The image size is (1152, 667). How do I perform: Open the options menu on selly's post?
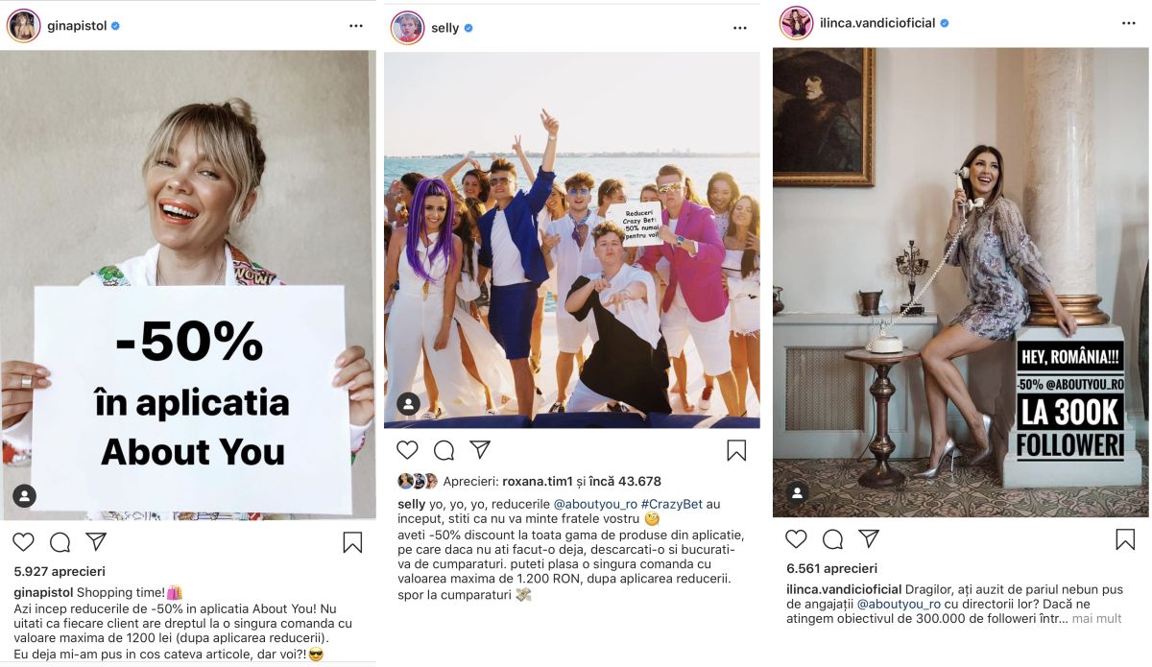click(739, 28)
